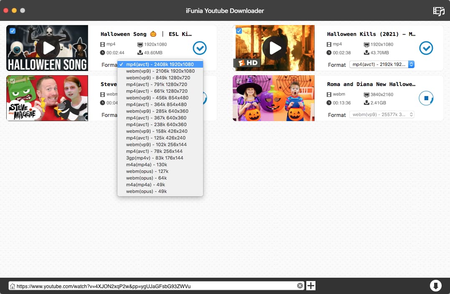Click the YouTube URL input field
Image resolution: width=450 pixels, height=294 pixels.
tap(155, 286)
